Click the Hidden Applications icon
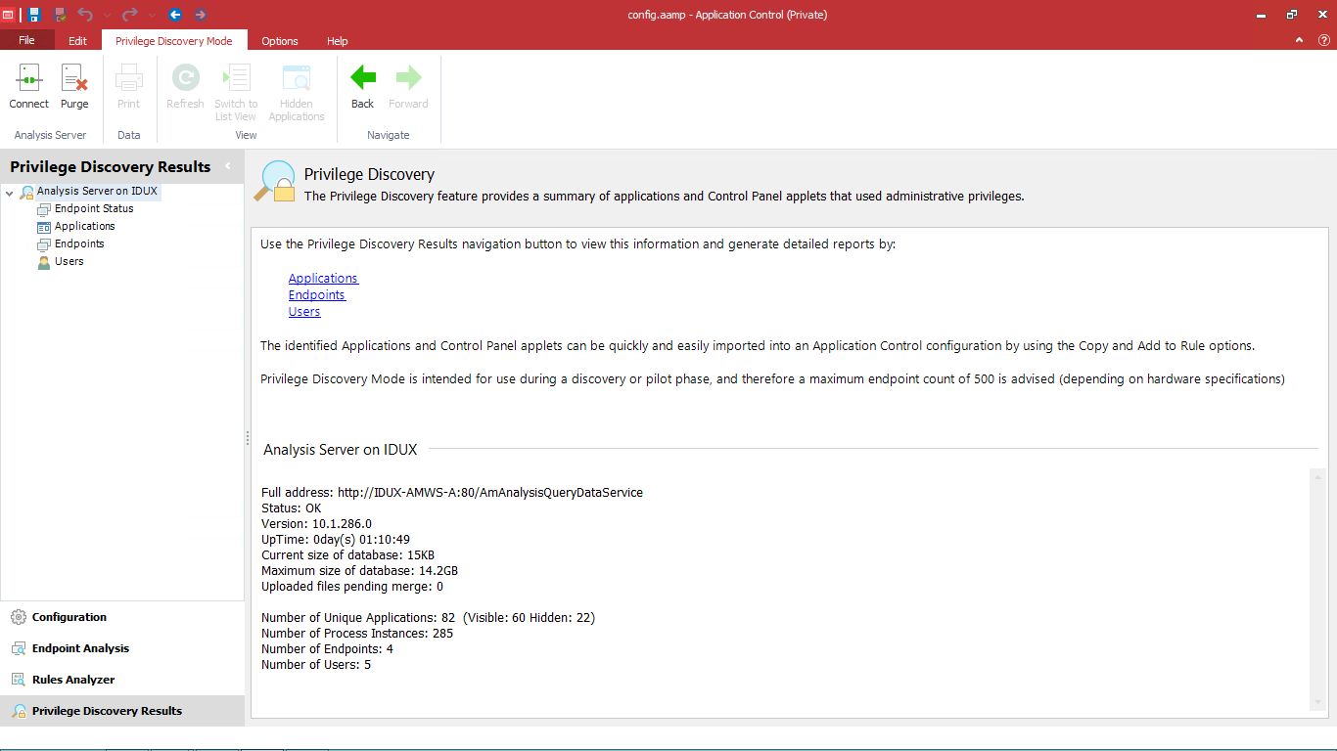1337x751 pixels. [x=297, y=78]
